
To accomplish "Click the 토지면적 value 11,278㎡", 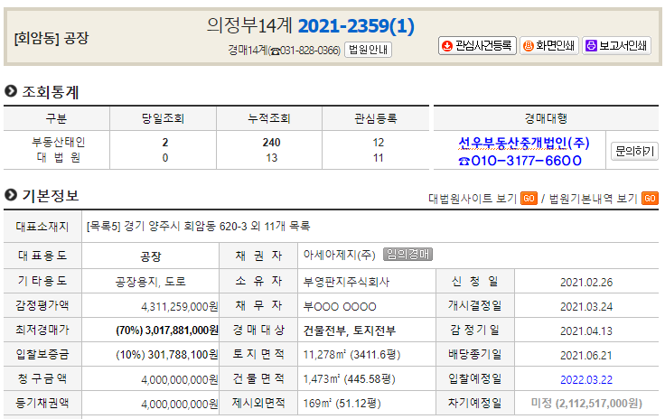I will pyautogui.click(x=324, y=355).
